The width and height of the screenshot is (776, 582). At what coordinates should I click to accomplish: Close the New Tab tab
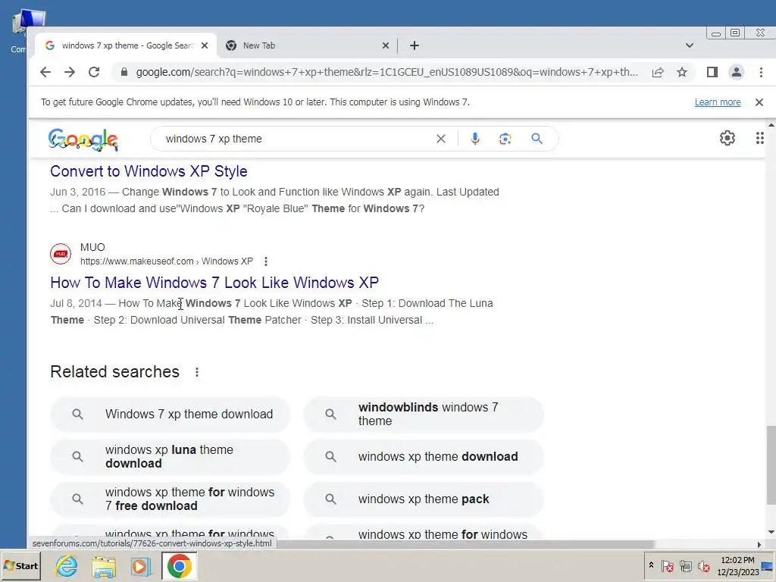[386, 45]
